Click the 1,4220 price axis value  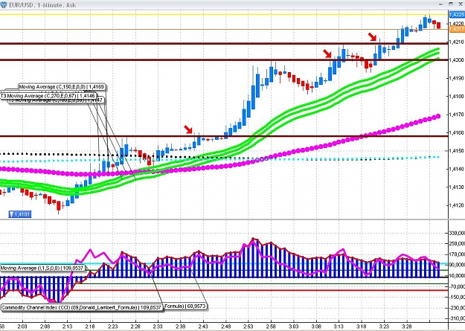(457, 24)
